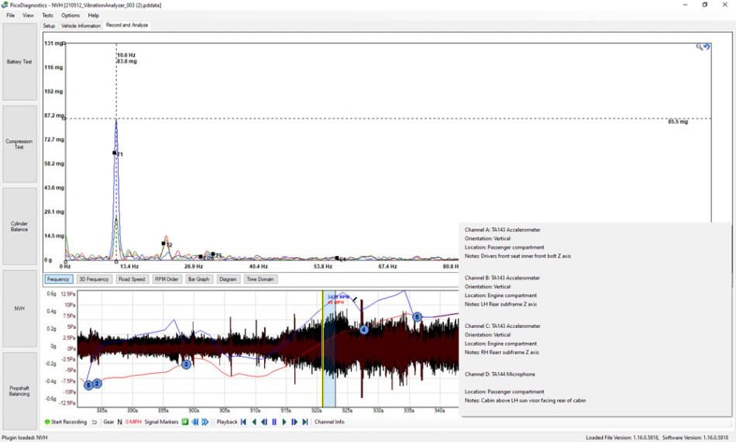736x442 pixels.
Task: Click signal marker 4 on the timeline
Action: tap(364, 330)
